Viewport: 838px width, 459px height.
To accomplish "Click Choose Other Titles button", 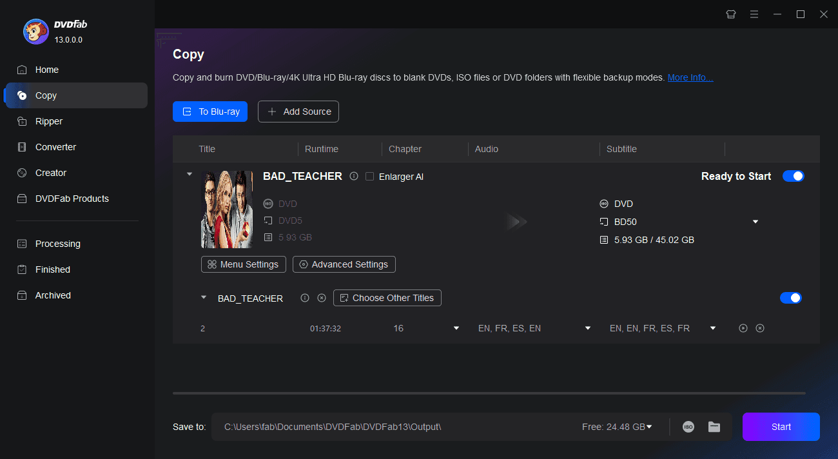I will click(387, 298).
